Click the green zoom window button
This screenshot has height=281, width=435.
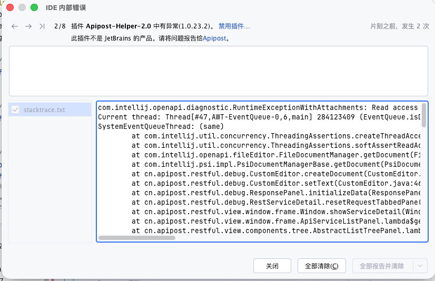[34, 7]
